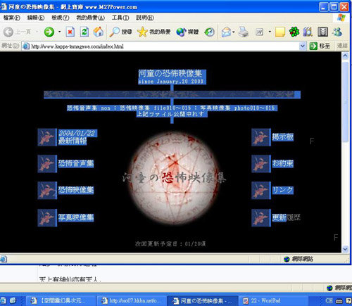Click the Refresh page icon
The height and width of the screenshot is (306, 352).
(84, 32)
